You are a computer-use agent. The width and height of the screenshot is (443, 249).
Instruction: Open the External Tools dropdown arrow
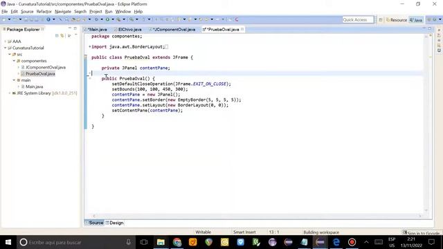[124, 19]
